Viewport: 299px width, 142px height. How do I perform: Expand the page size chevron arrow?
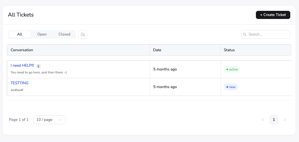tap(61, 120)
